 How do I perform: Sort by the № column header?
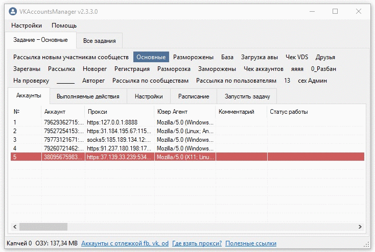click(x=26, y=112)
